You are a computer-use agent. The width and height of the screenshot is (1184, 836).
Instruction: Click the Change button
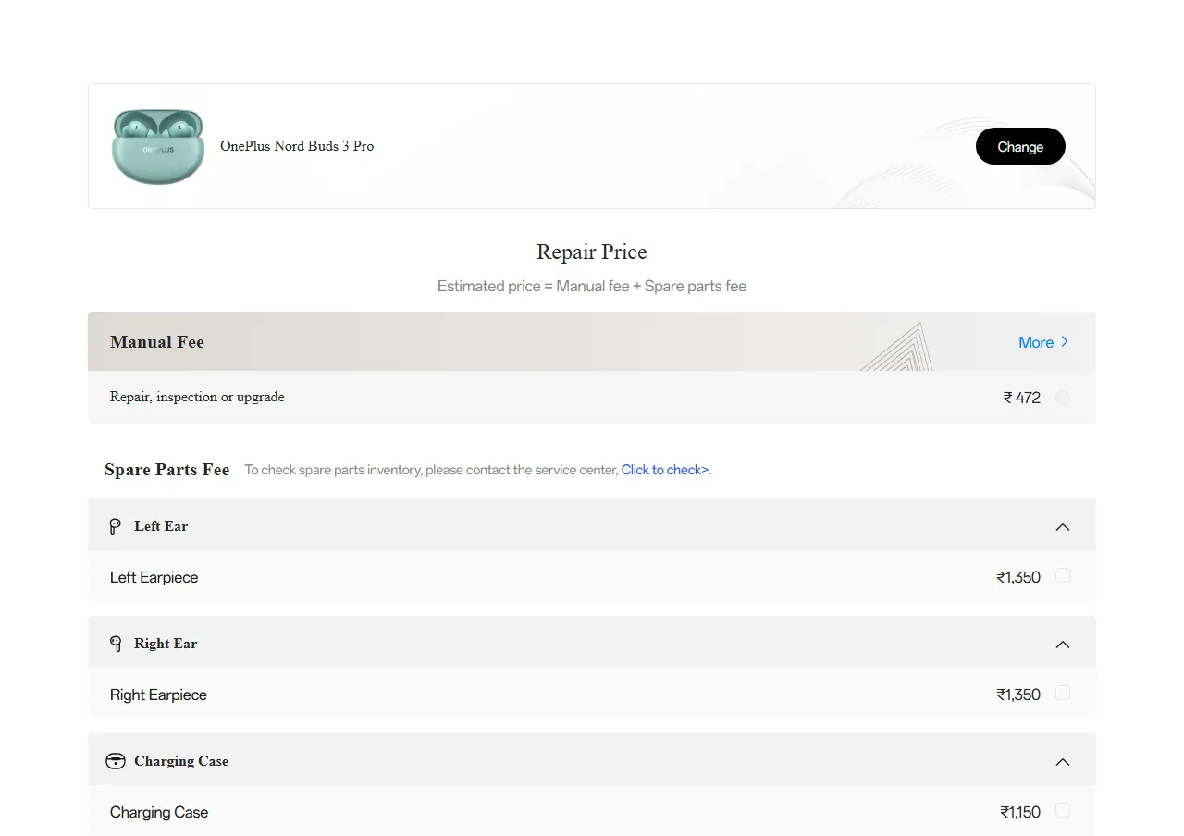(1020, 146)
